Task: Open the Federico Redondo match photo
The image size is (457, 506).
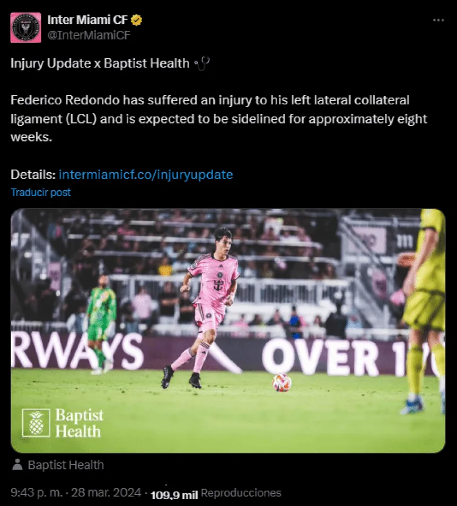Action: click(228, 331)
